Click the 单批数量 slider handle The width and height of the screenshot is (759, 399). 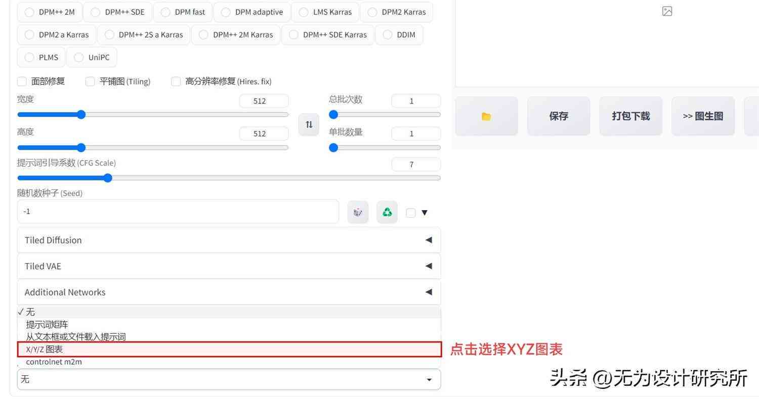(333, 147)
